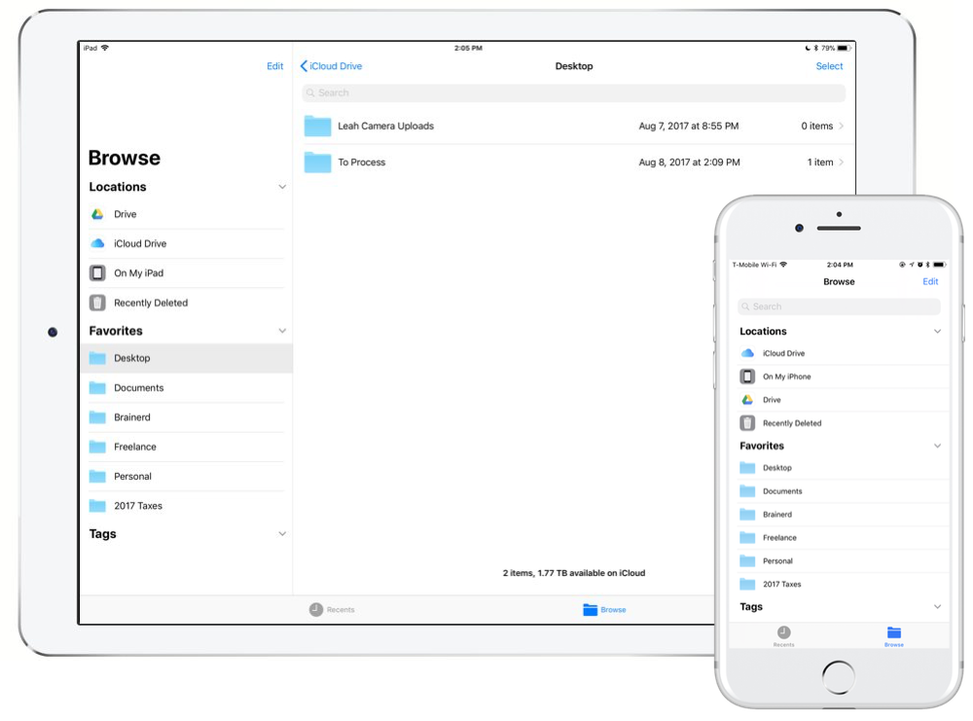Tap the iPad battery status icon
The height and width of the screenshot is (721, 973).
(844, 48)
